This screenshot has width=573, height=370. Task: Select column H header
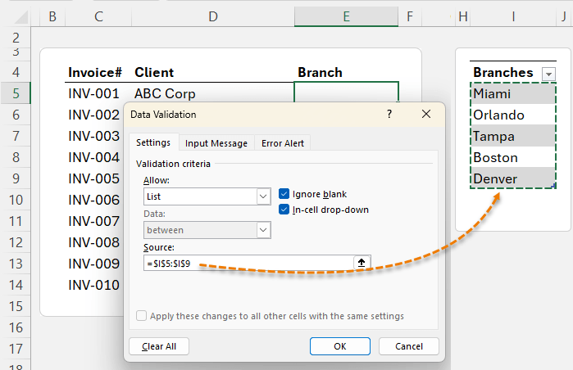coord(462,16)
